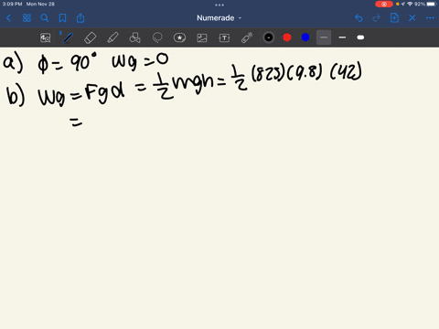Screen dimensions: 439x329
Task: Choose the black pen color
Action: tap(269, 37)
